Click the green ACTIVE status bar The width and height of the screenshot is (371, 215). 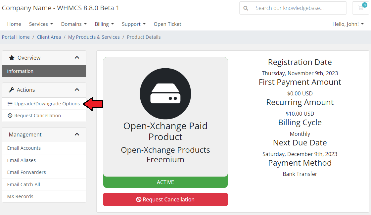[165, 182]
